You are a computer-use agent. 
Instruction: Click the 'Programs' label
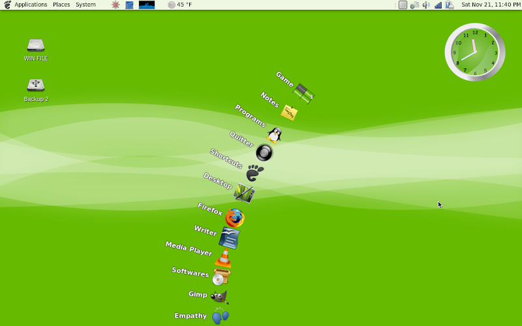251,115
